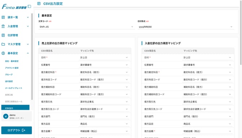Open 売上仕訳 借方金額 mapping dropdown

pyautogui.click(x=104, y=131)
